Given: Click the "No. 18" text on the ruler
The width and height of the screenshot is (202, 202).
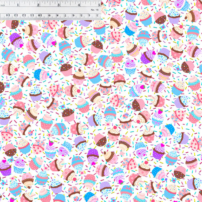Looking at the screenshot, I should (95, 10).
